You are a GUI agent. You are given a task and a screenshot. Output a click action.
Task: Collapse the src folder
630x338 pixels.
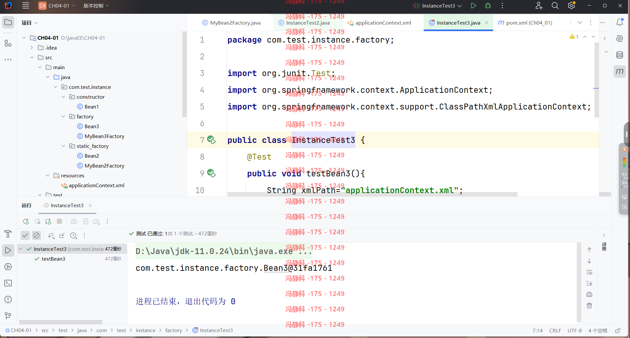[32, 57]
